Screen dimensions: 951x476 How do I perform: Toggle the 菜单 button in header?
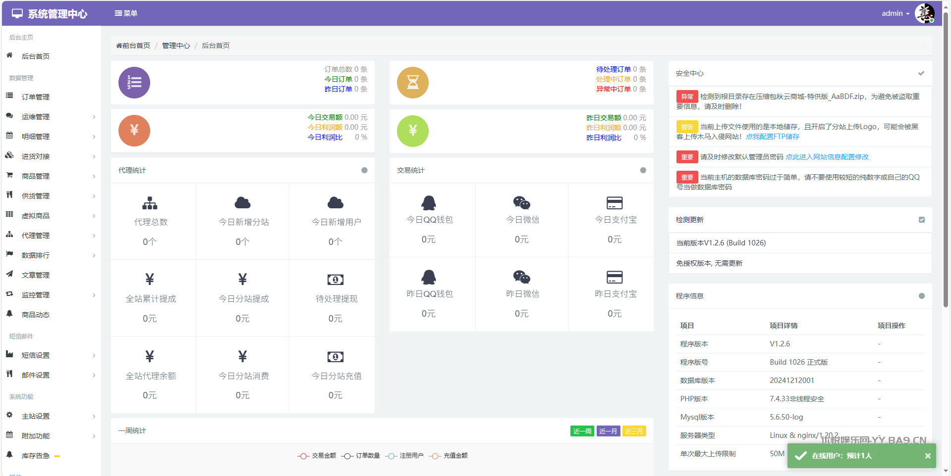click(126, 13)
